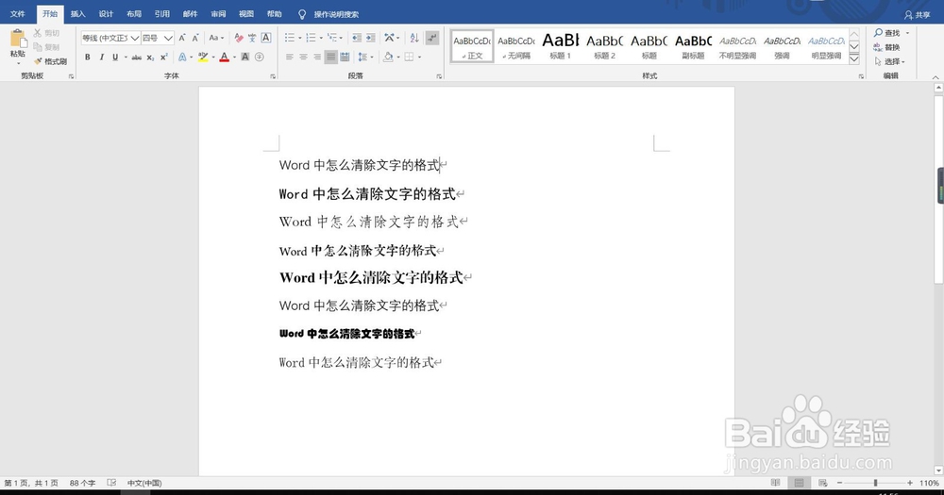The width and height of the screenshot is (944, 495).
Task: Click the proofing check icon in the status bar
Action: click(111, 483)
